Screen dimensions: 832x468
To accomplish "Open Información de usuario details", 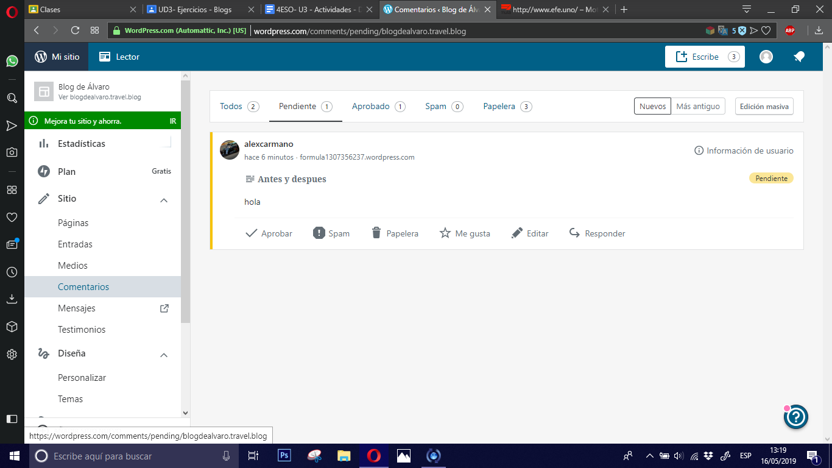I will click(744, 151).
